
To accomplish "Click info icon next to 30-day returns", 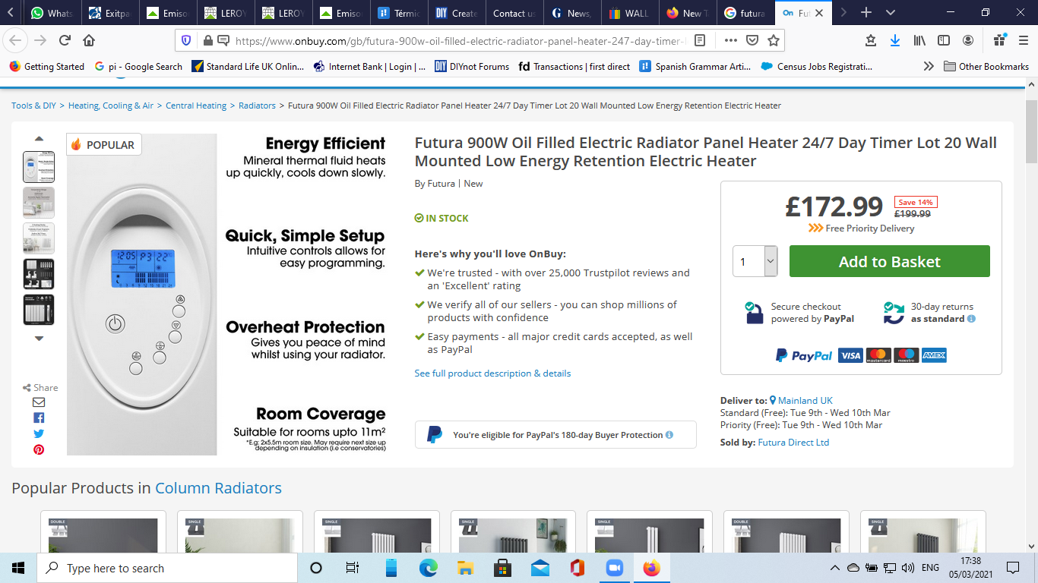I will pos(971,319).
